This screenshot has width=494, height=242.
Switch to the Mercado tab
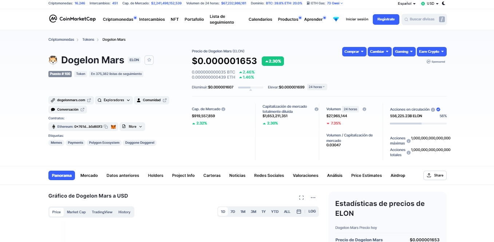89,175
